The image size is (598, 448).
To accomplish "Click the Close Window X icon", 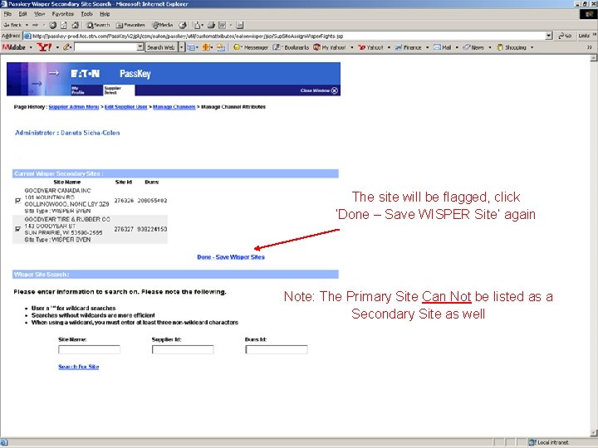I will click(x=335, y=90).
